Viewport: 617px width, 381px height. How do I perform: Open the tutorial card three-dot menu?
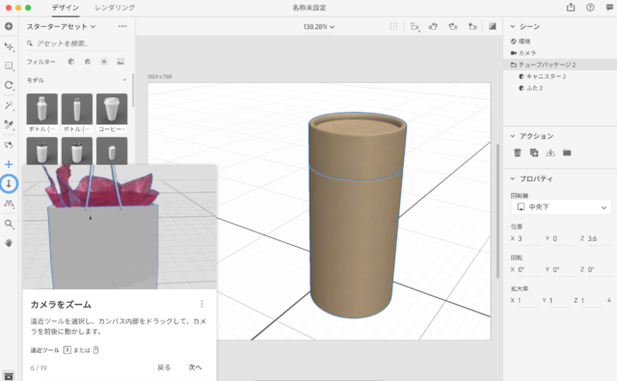click(x=201, y=304)
